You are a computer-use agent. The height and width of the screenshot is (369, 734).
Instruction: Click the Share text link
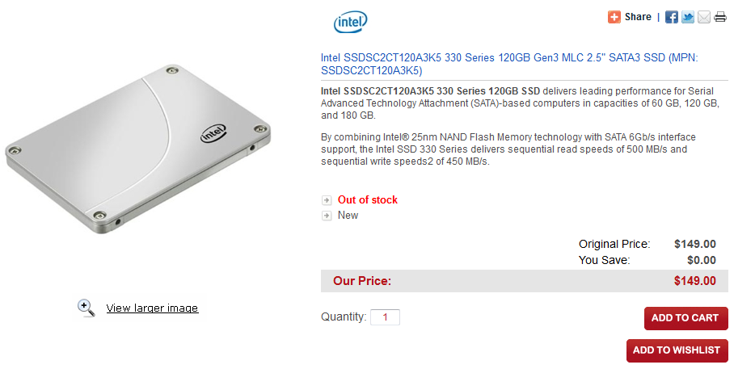[x=638, y=17]
